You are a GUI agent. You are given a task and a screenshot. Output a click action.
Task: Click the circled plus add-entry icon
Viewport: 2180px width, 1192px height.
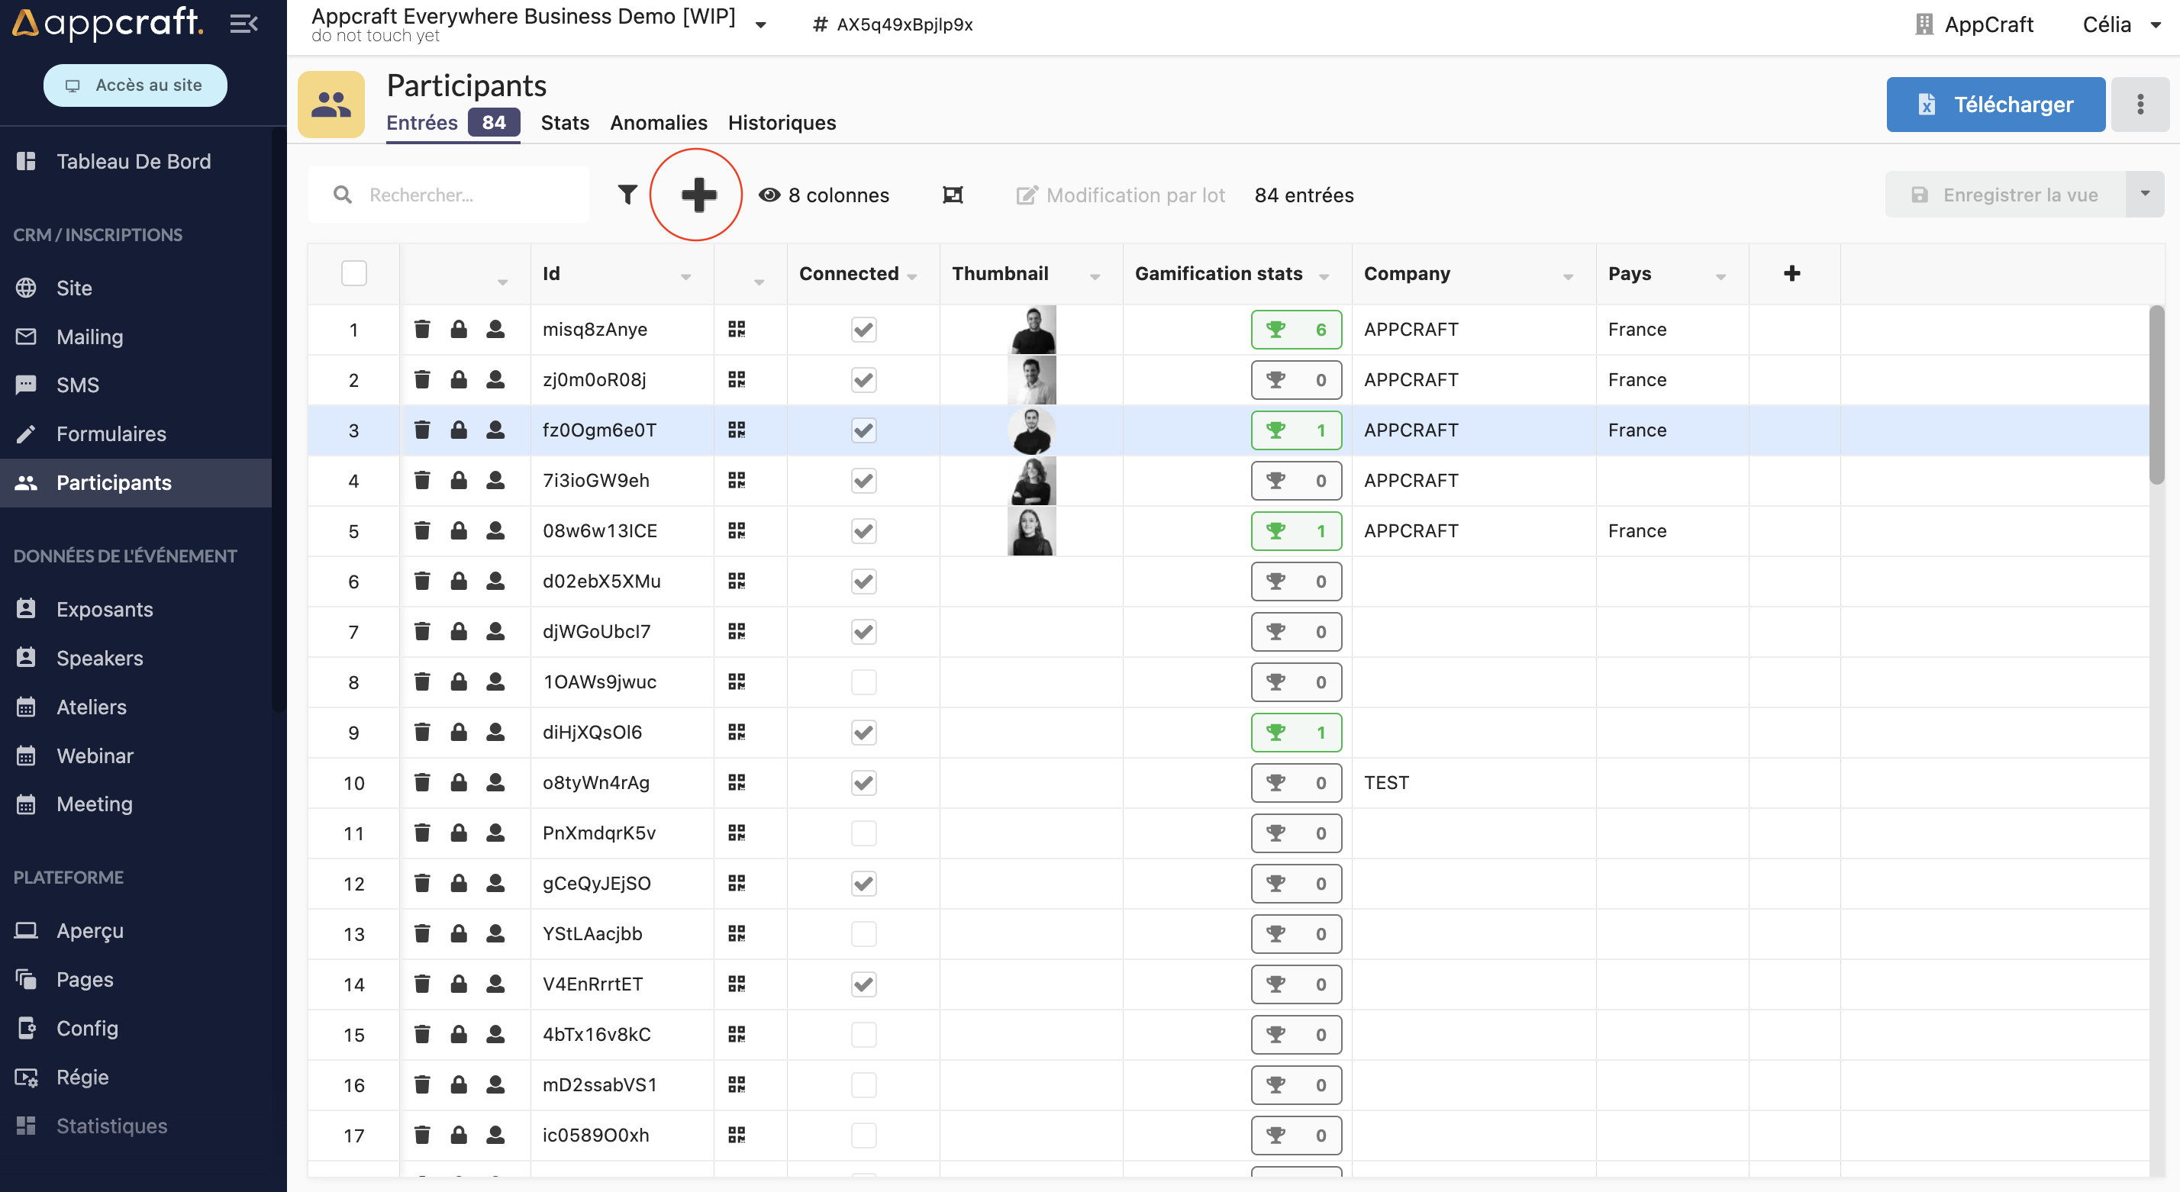pyautogui.click(x=698, y=195)
